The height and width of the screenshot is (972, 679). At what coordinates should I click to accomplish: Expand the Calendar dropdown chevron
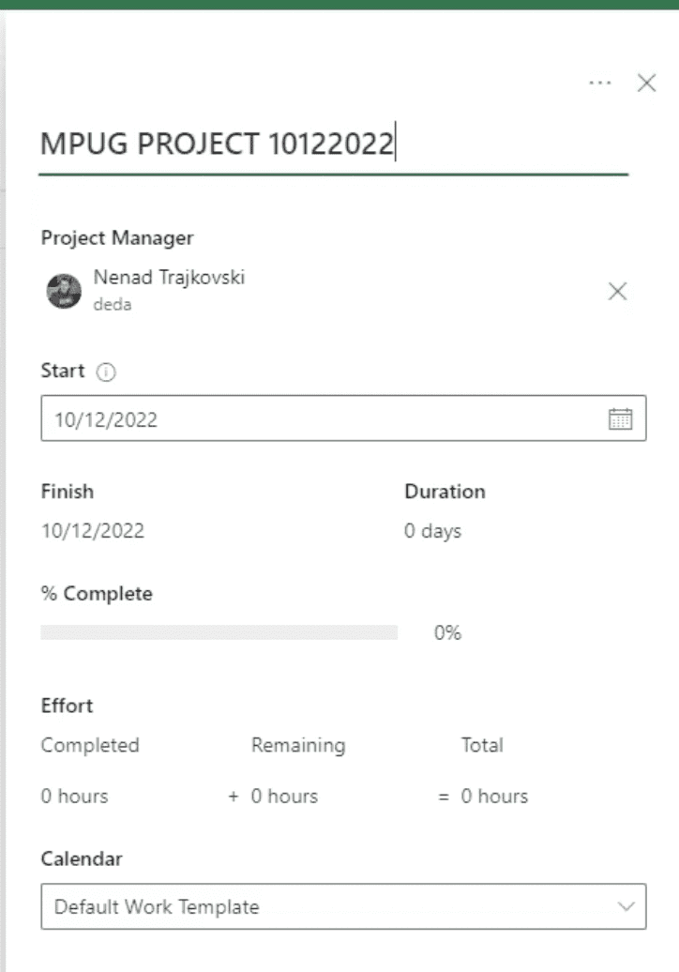626,906
